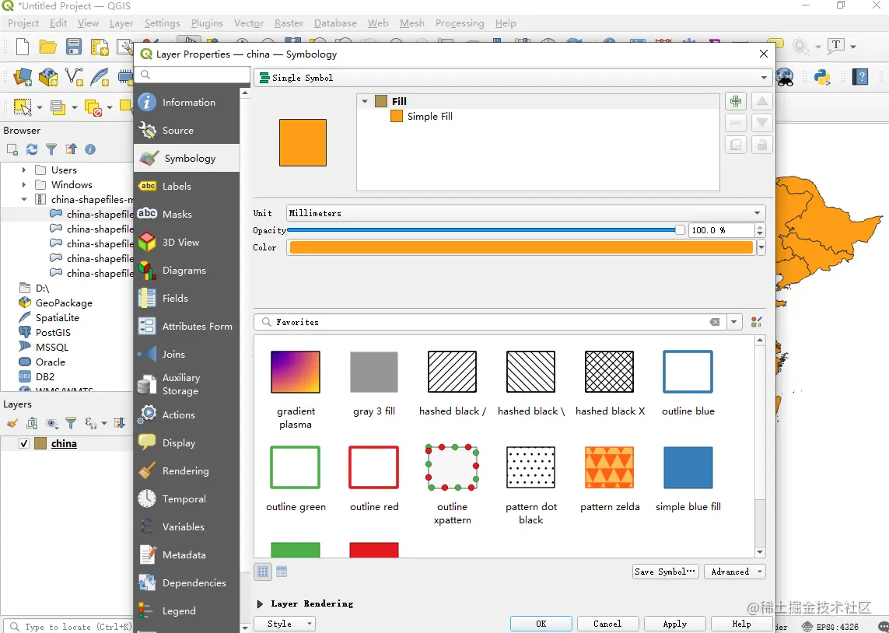Open Rendering section in sidebar
The image size is (889, 633).
pyautogui.click(x=187, y=471)
